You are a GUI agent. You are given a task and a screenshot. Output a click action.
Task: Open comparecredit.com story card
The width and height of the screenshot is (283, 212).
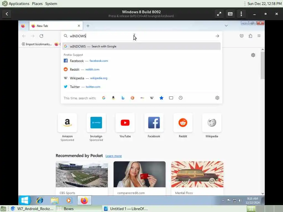click(140, 178)
